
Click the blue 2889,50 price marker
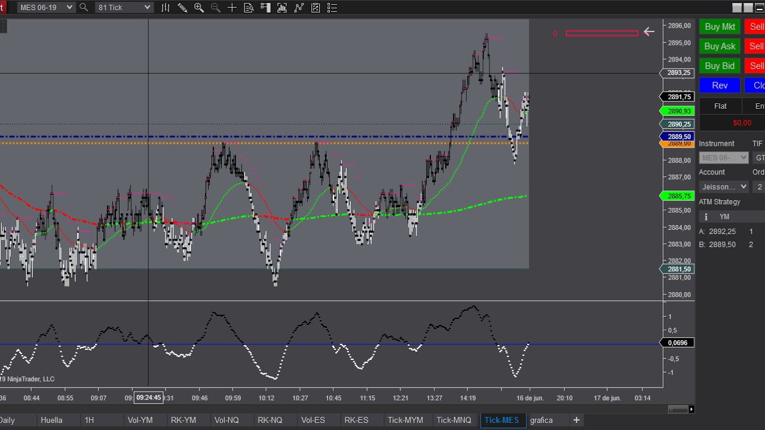pyautogui.click(x=678, y=137)
